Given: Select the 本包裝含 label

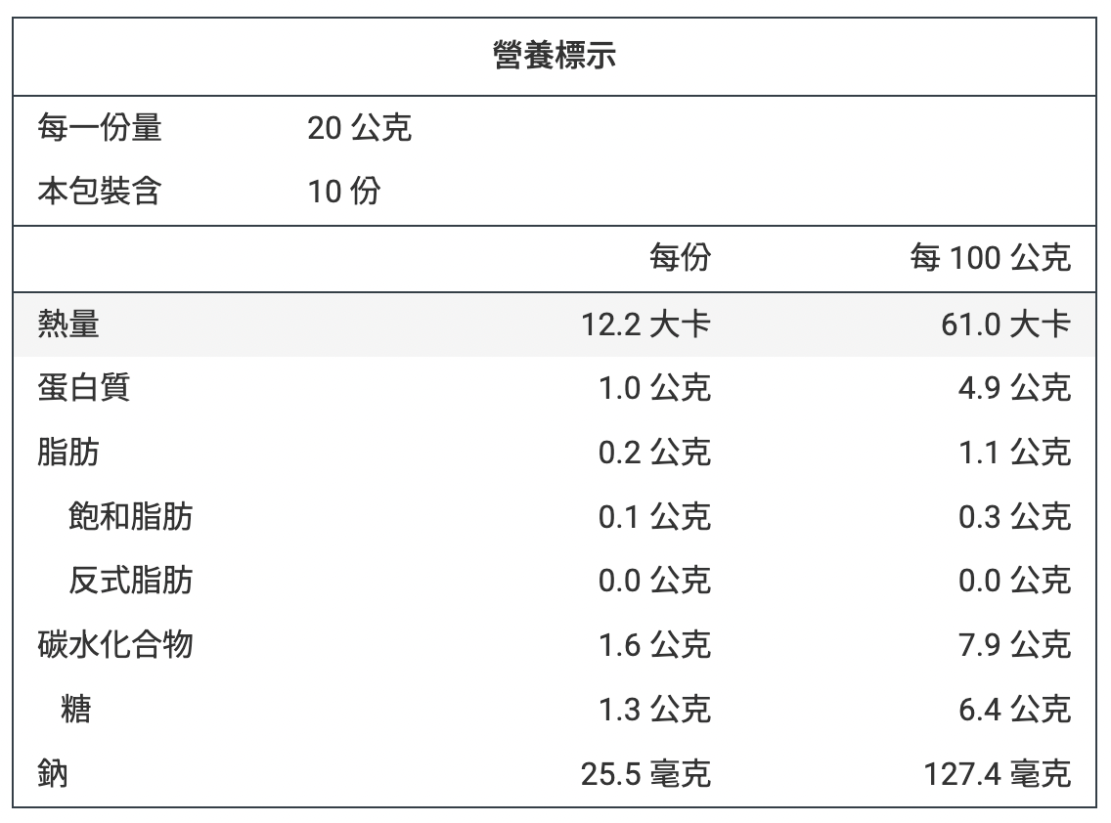Looking at the screenshot, I should tap(100, 192).
